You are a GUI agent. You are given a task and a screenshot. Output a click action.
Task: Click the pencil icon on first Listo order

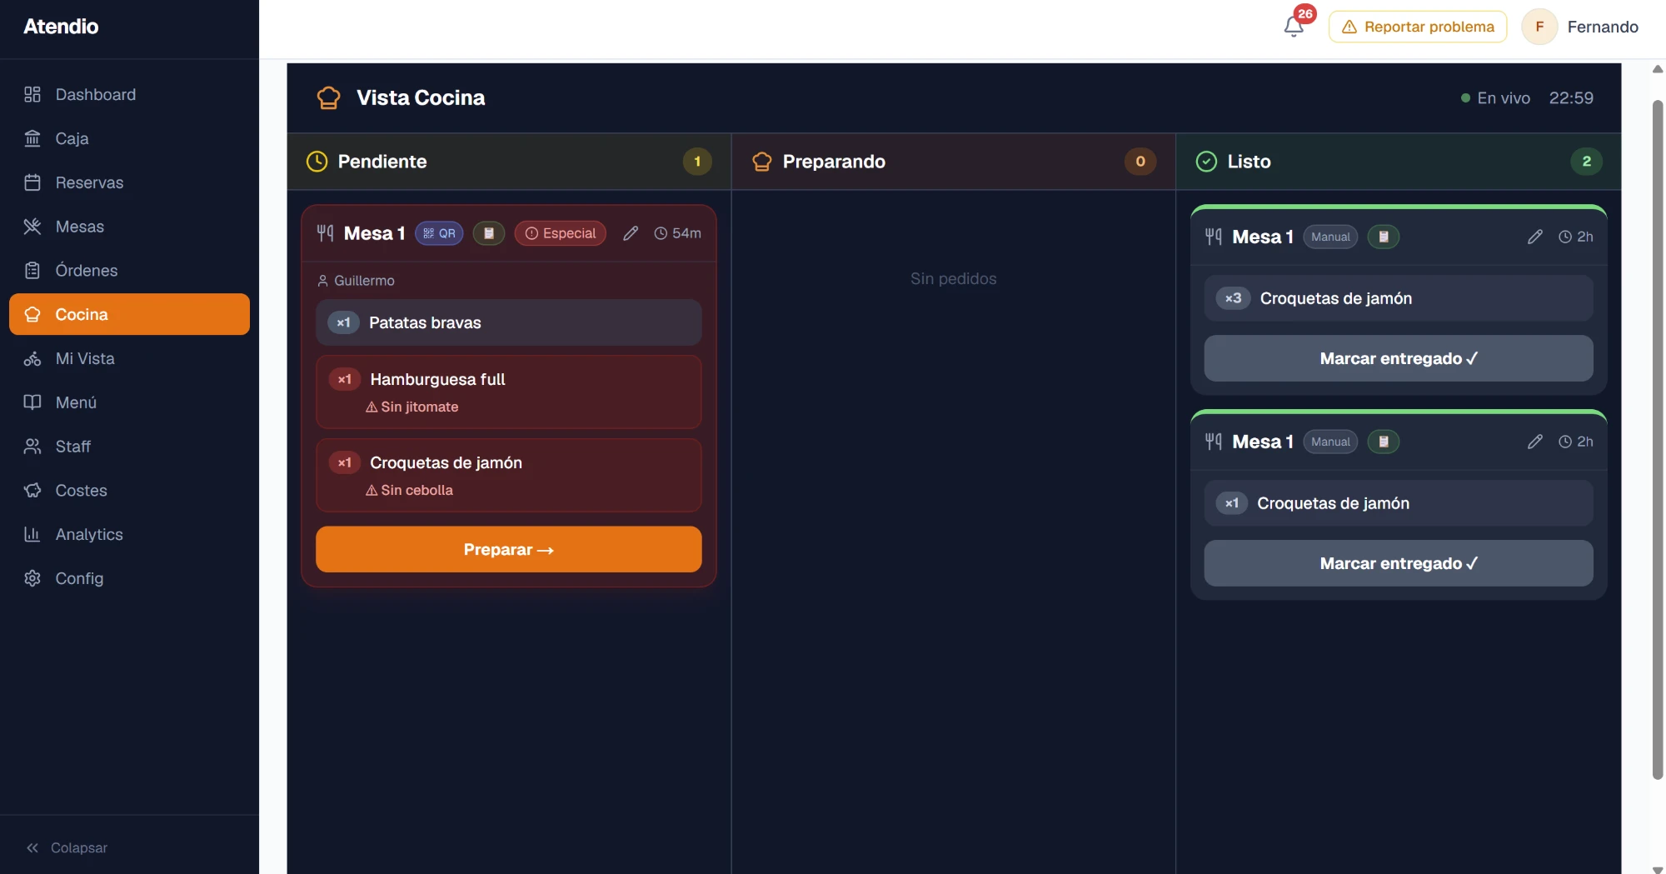point(1535,237)
